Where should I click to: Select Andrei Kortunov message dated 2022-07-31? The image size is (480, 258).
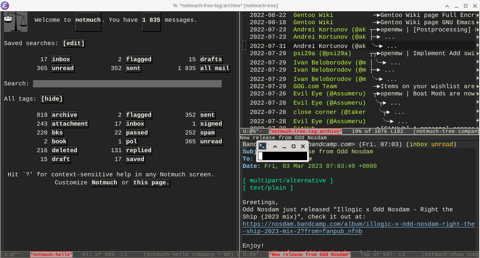click(359, 46)
